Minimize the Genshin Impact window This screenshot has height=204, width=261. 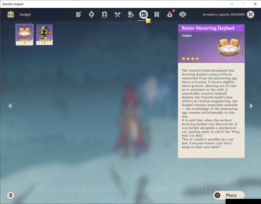click(x=232, y=4)
